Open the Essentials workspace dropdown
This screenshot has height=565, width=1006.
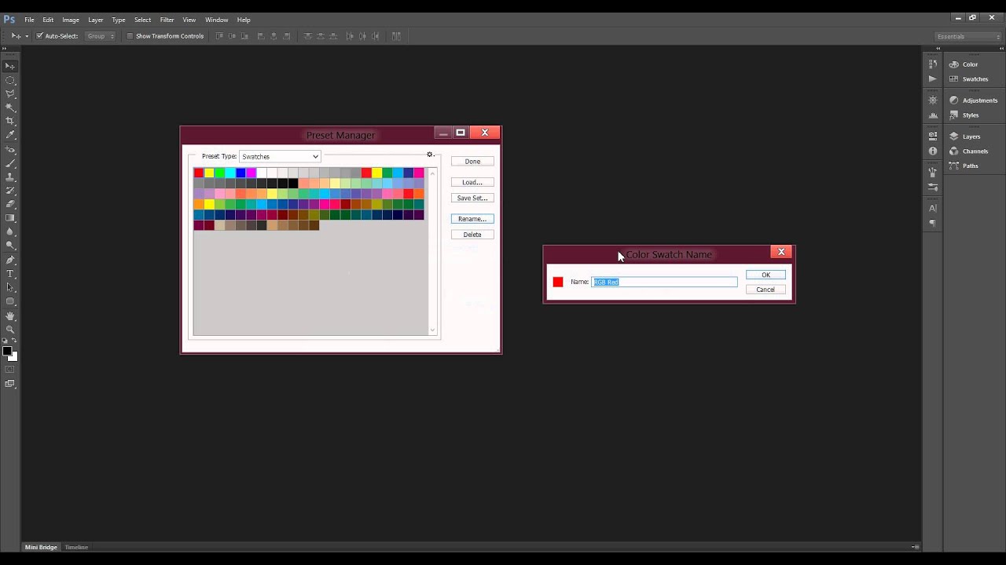point(967,37)
